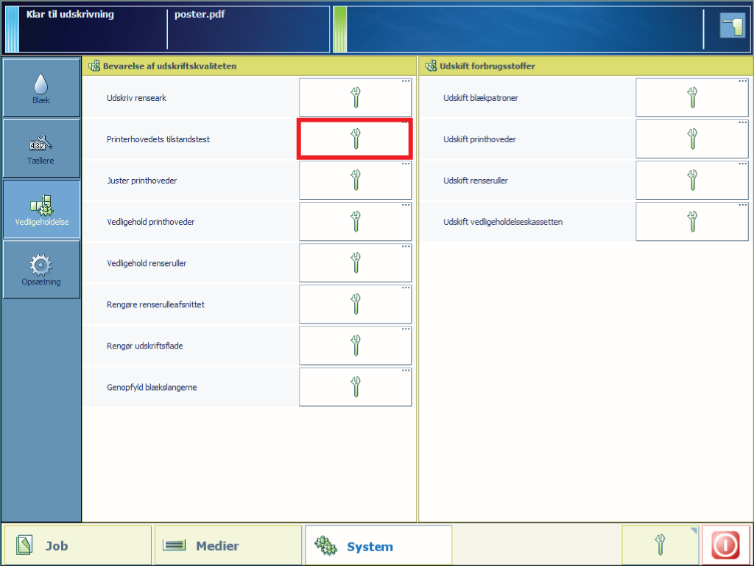Click the red stop power button
The height and width of the screenshot is (566, 754).
pyautogui.click(x=725, y=545)
